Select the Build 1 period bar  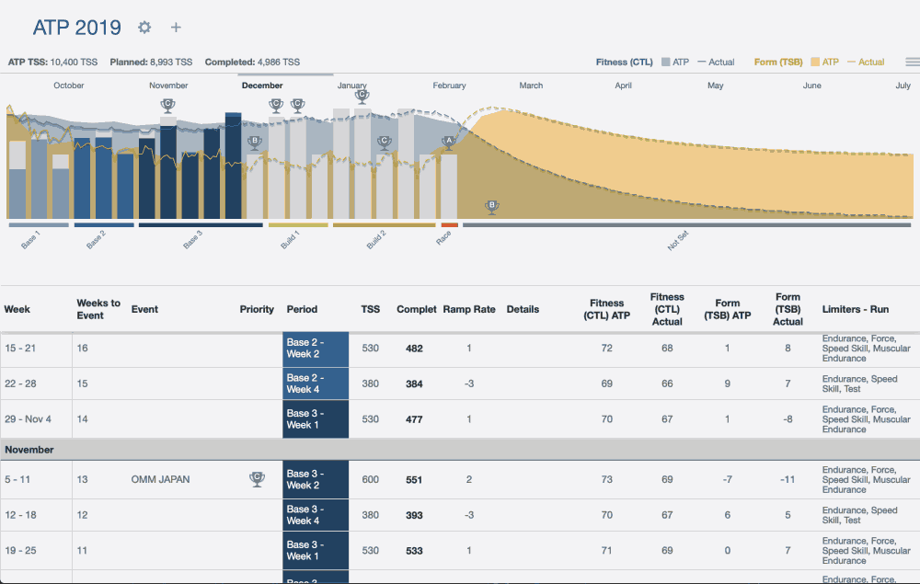click(298, 224)
